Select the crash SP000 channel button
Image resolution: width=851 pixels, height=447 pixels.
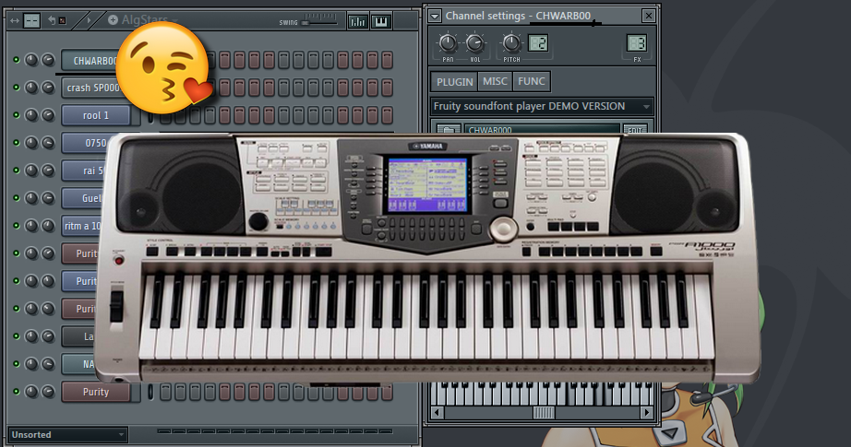90,88
